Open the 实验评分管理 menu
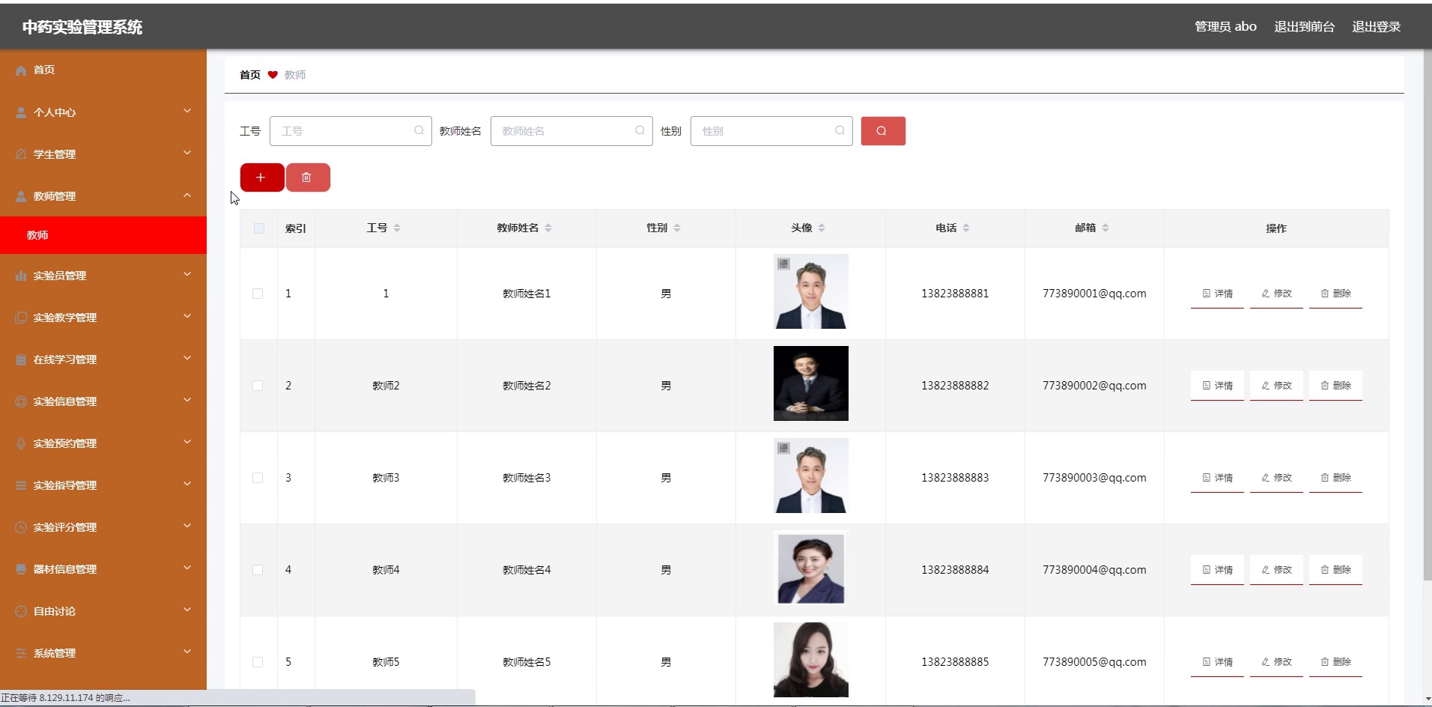Screen dimensions: 1432x707 point(103,527)
